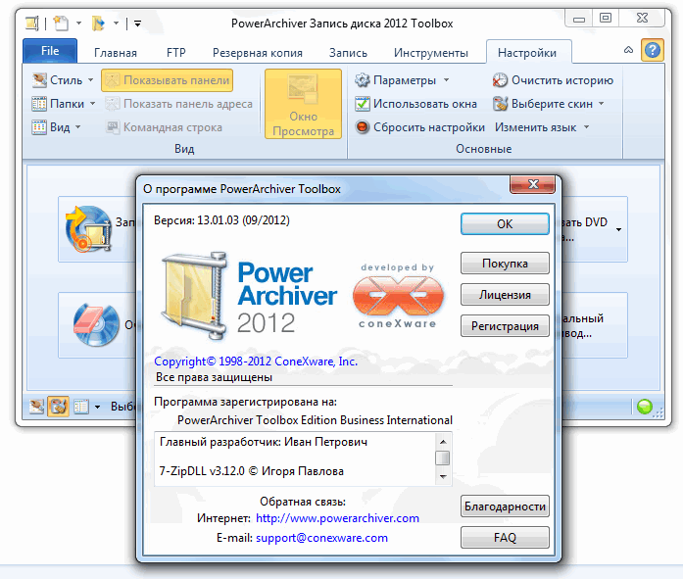Click the Выберите скин icon
This screenshot has height=579, width=683.
[x=500, y=104]
